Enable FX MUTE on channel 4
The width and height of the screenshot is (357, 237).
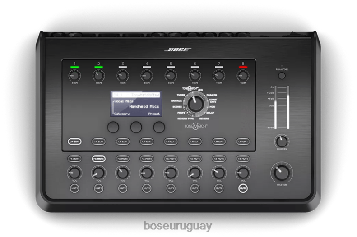tap(147, 159)
